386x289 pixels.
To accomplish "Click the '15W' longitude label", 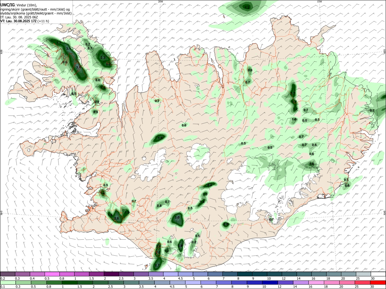I will pos(319,2).
